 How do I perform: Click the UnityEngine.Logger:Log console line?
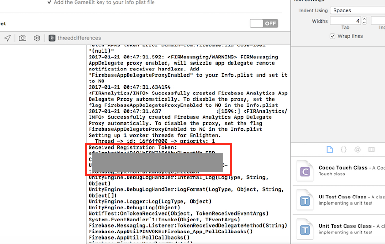point(150,201)
